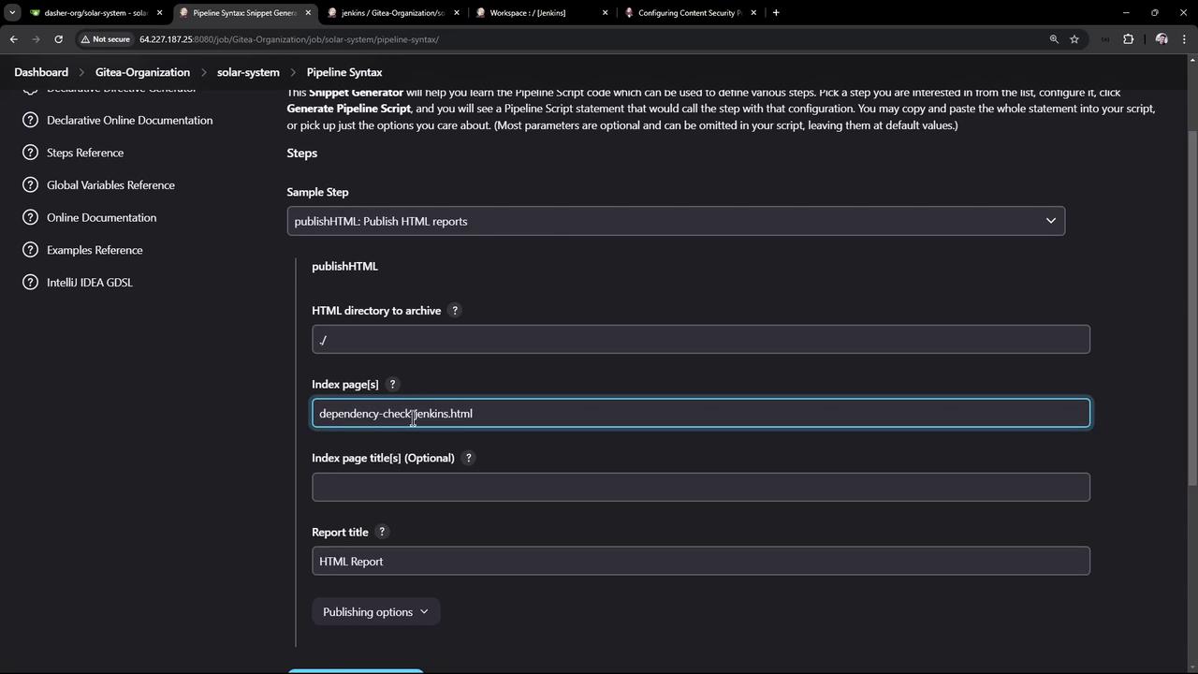The image size is (1198, 674).
Task: Open Gitea-Organization breadcrumb
Action: coord(142,72)
